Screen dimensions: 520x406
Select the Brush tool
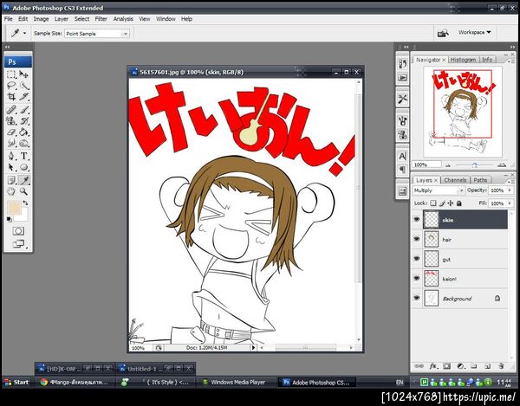pos(24,109)
